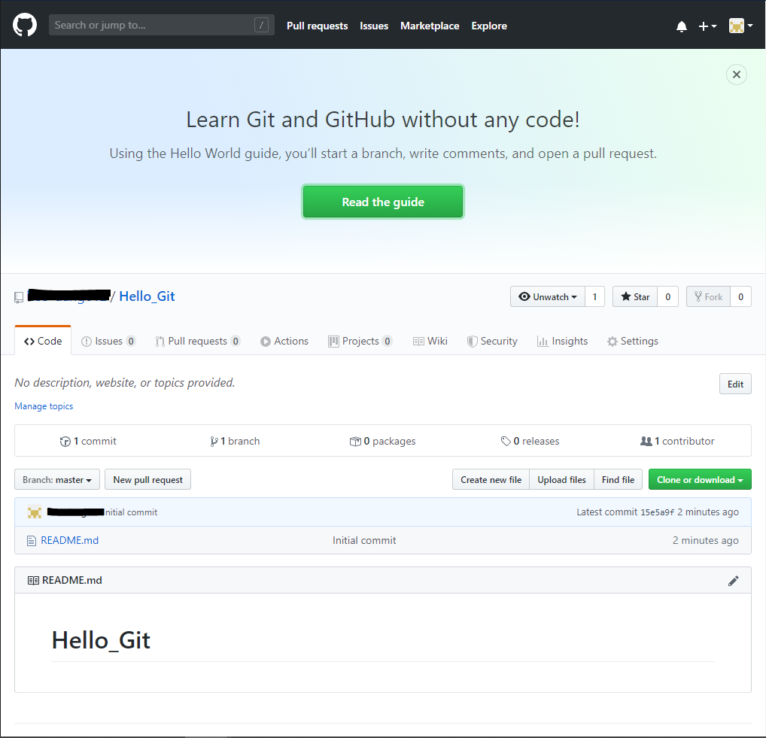View the 1 branch list
The width and height of the screenshot is (766, 738).
tap(235, 441)
